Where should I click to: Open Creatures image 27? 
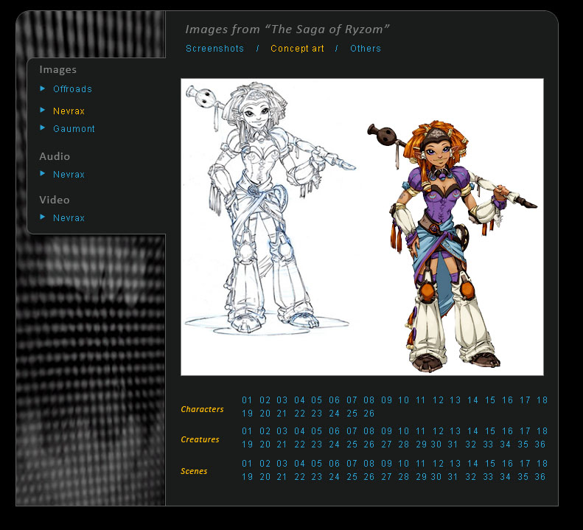386,444
